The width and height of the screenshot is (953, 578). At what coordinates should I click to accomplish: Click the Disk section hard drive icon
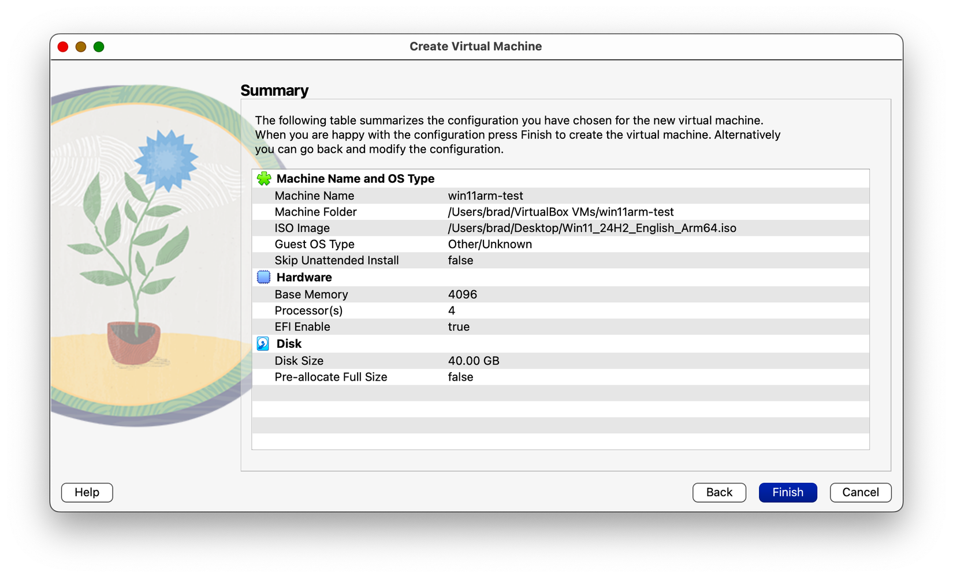coord(263,343)
